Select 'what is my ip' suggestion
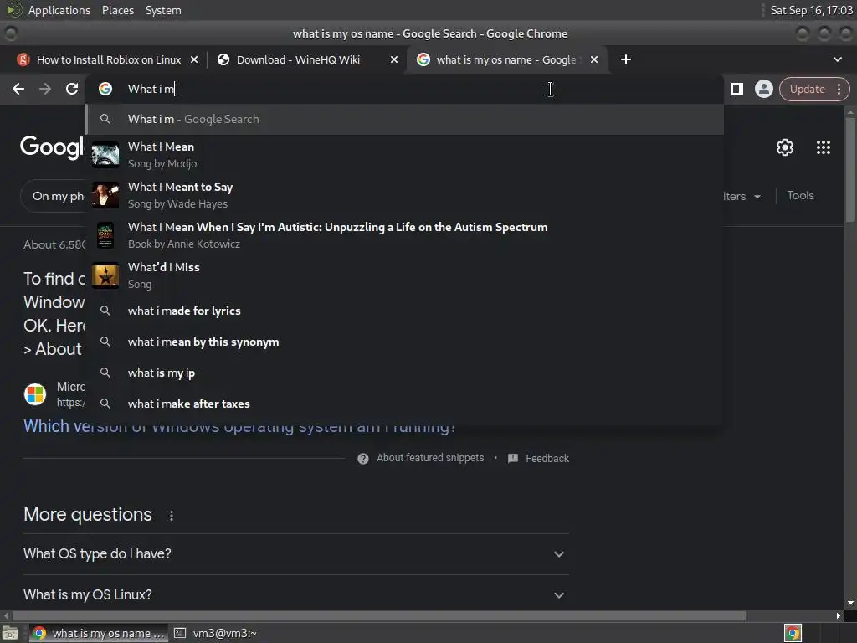This screenshot has height=643, width=857. [x=405, y=373]
